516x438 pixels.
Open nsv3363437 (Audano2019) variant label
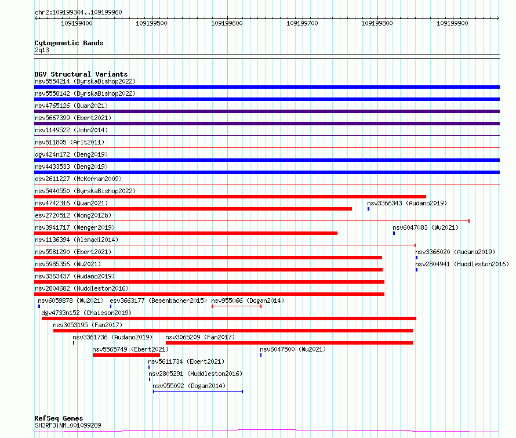(75, 276)
